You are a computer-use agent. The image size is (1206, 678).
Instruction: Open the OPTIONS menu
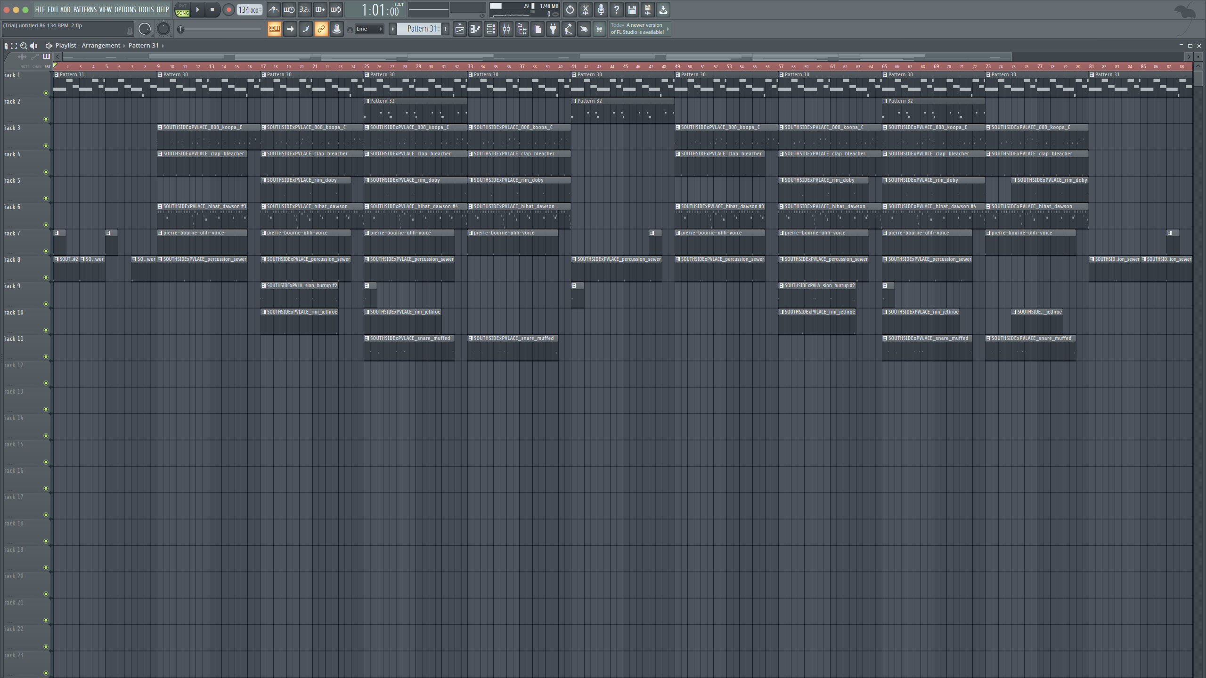125,9
